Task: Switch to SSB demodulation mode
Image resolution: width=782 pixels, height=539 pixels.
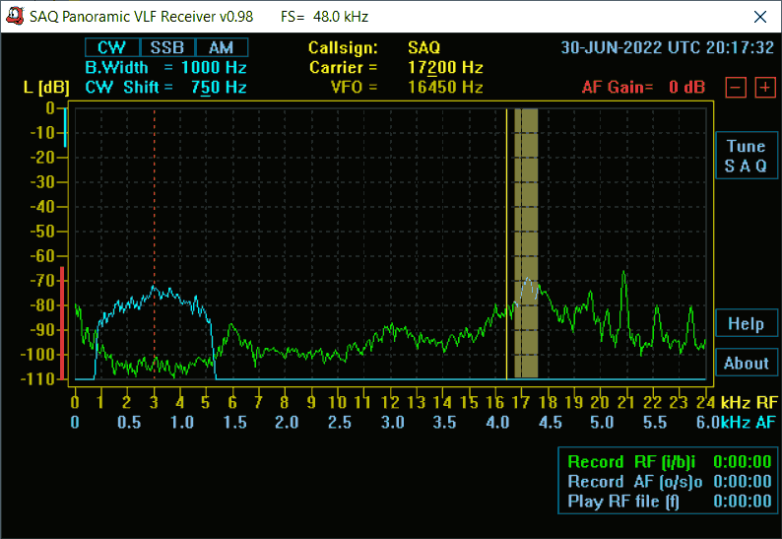Action: (x=166, y=48)
